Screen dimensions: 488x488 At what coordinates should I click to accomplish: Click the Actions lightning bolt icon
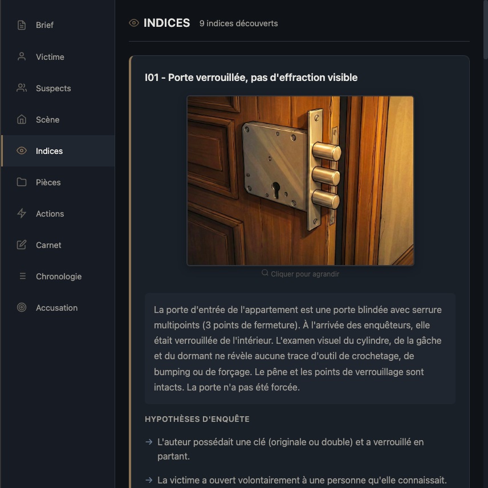coord(22,213)
